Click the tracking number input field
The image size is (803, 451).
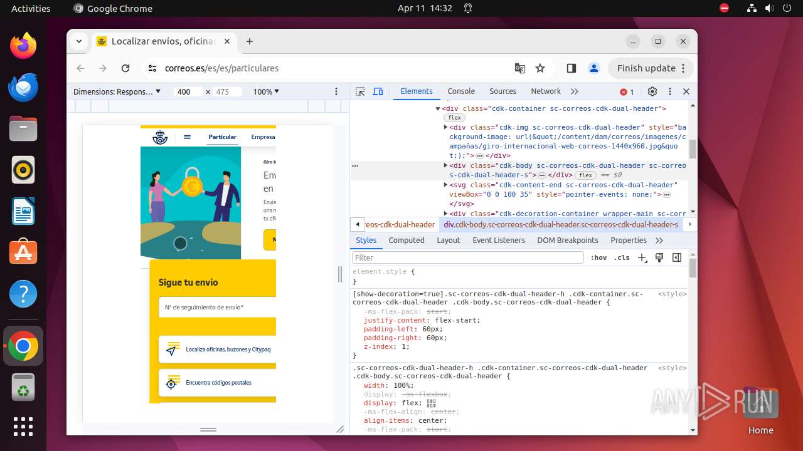(217, 308)
